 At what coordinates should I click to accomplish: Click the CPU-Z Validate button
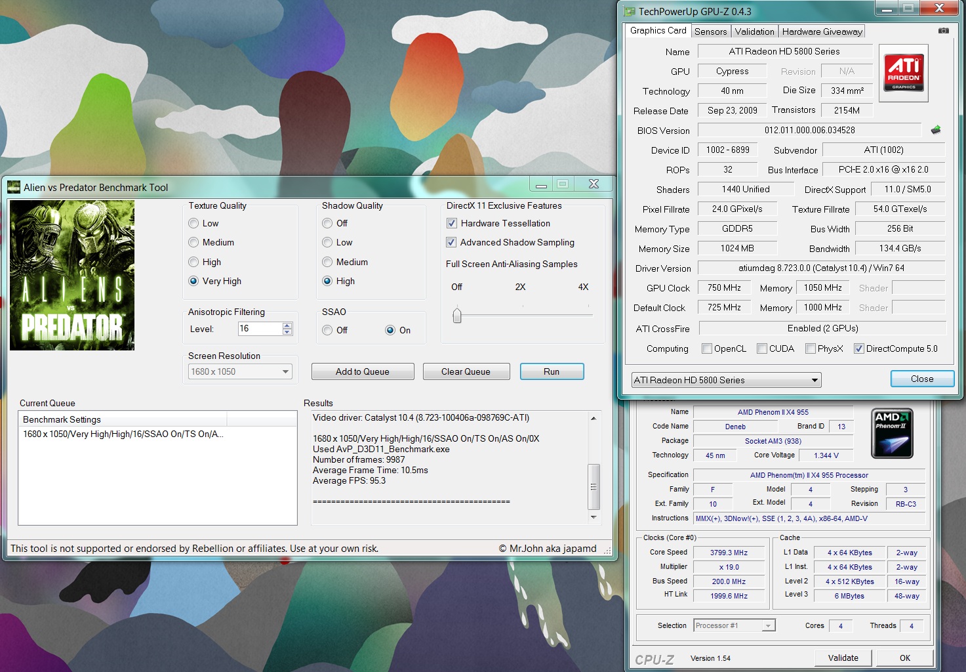coord(843,658)
